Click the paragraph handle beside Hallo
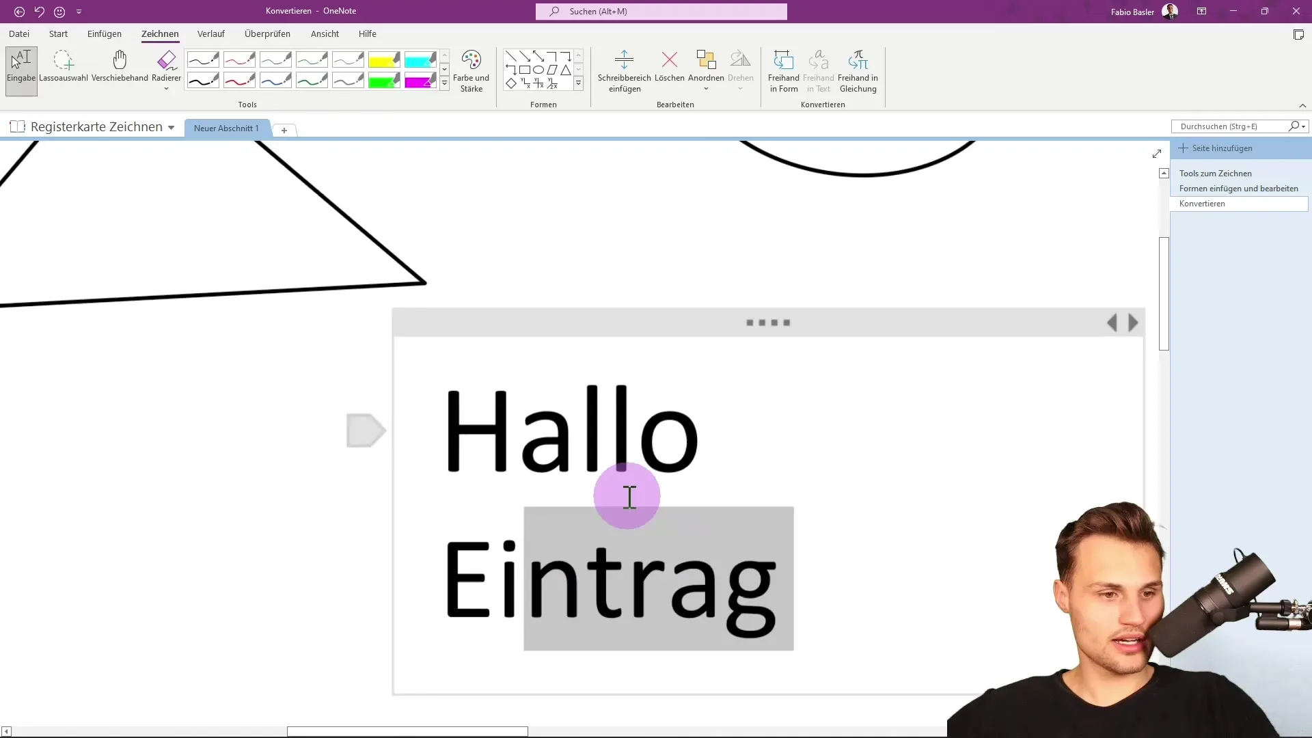This screenshot has height=738, width=1312. [x=366, y=430]
